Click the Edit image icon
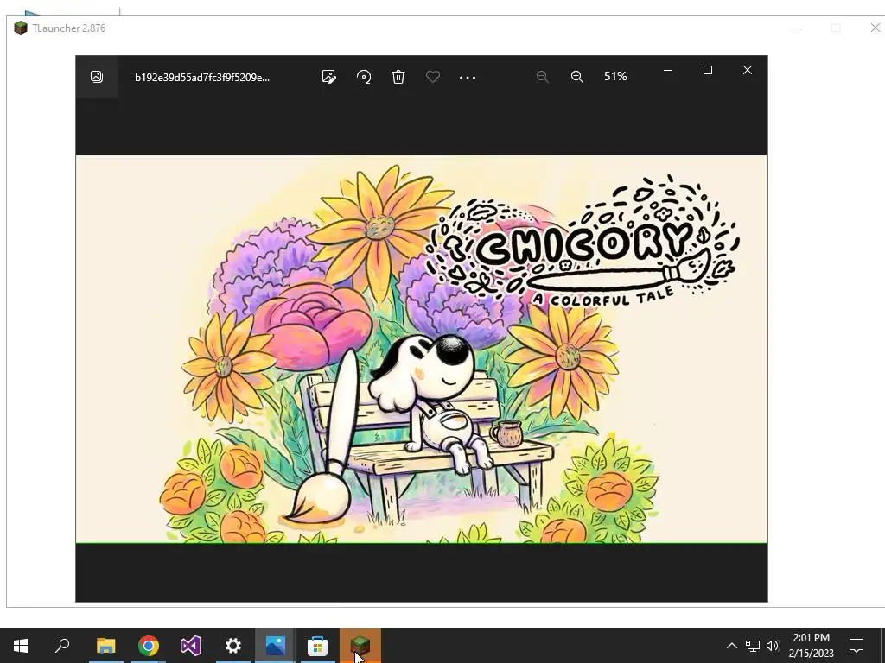 (329, 77)
